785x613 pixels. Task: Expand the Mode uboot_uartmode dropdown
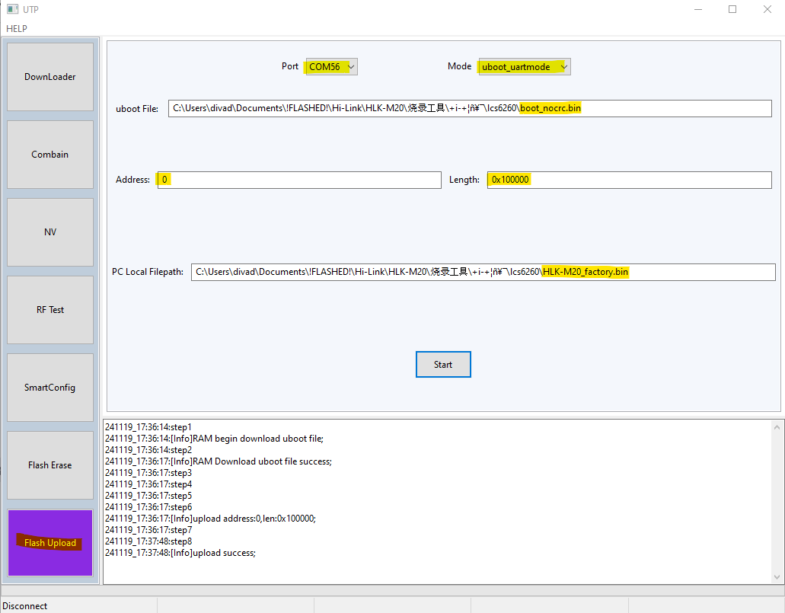tap(524, 66)
